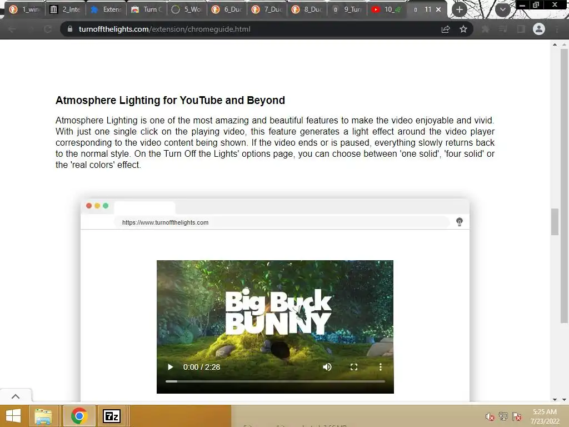The image size is (569, 427).
Task: Switch to the 1_win browser tab
Action: 25,9
